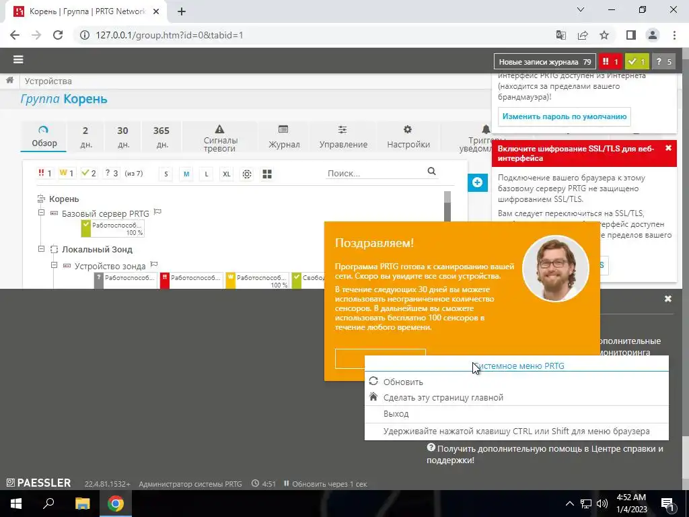Click the home icon in breadcrumb

(x=9, y=81)
